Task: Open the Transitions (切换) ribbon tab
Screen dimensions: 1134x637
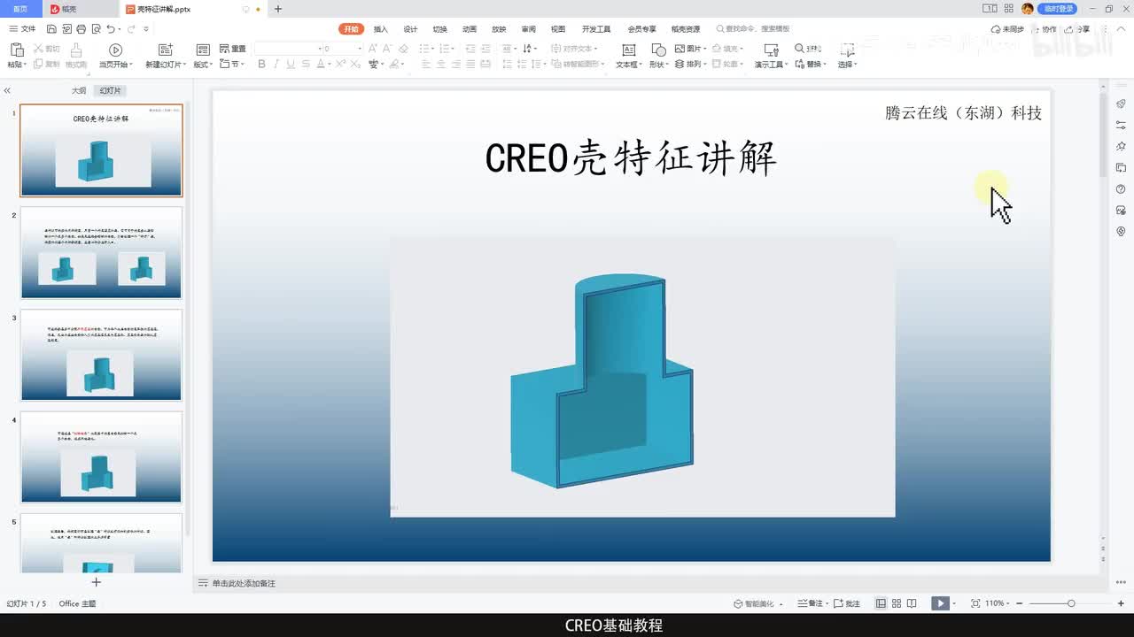Action: 440,29
